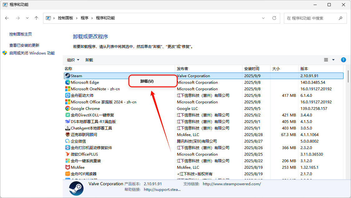The image size is (351, 198).
Task: Select version 3.11.0.36530 cell
Action: point(312,154)
